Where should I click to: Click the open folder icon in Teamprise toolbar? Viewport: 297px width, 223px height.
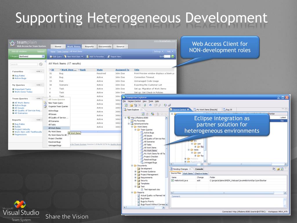131,105
